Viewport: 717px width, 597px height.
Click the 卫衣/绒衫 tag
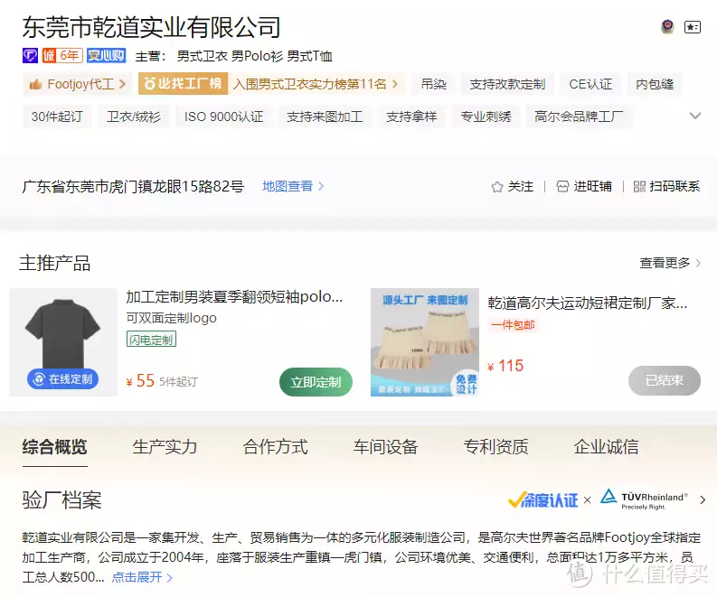click(134, 117)
